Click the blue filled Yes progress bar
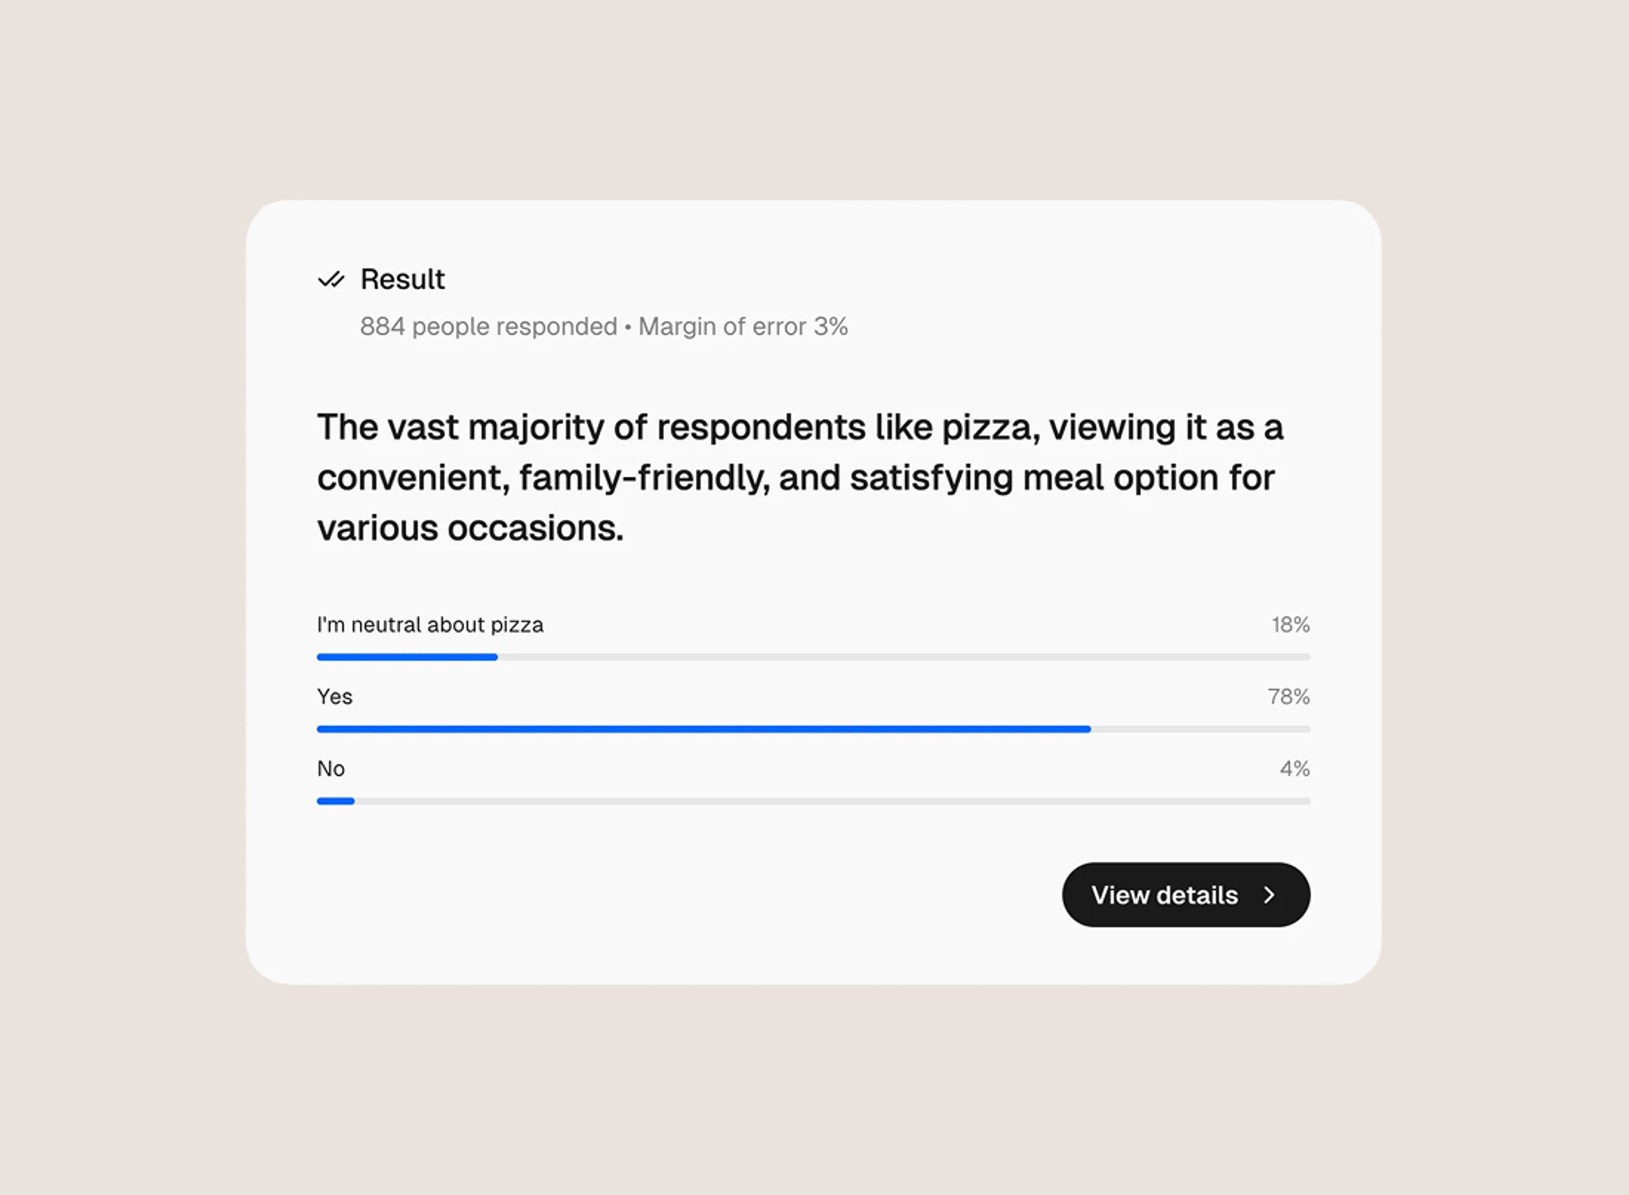 pyautogui.click(x=703, y=729)
